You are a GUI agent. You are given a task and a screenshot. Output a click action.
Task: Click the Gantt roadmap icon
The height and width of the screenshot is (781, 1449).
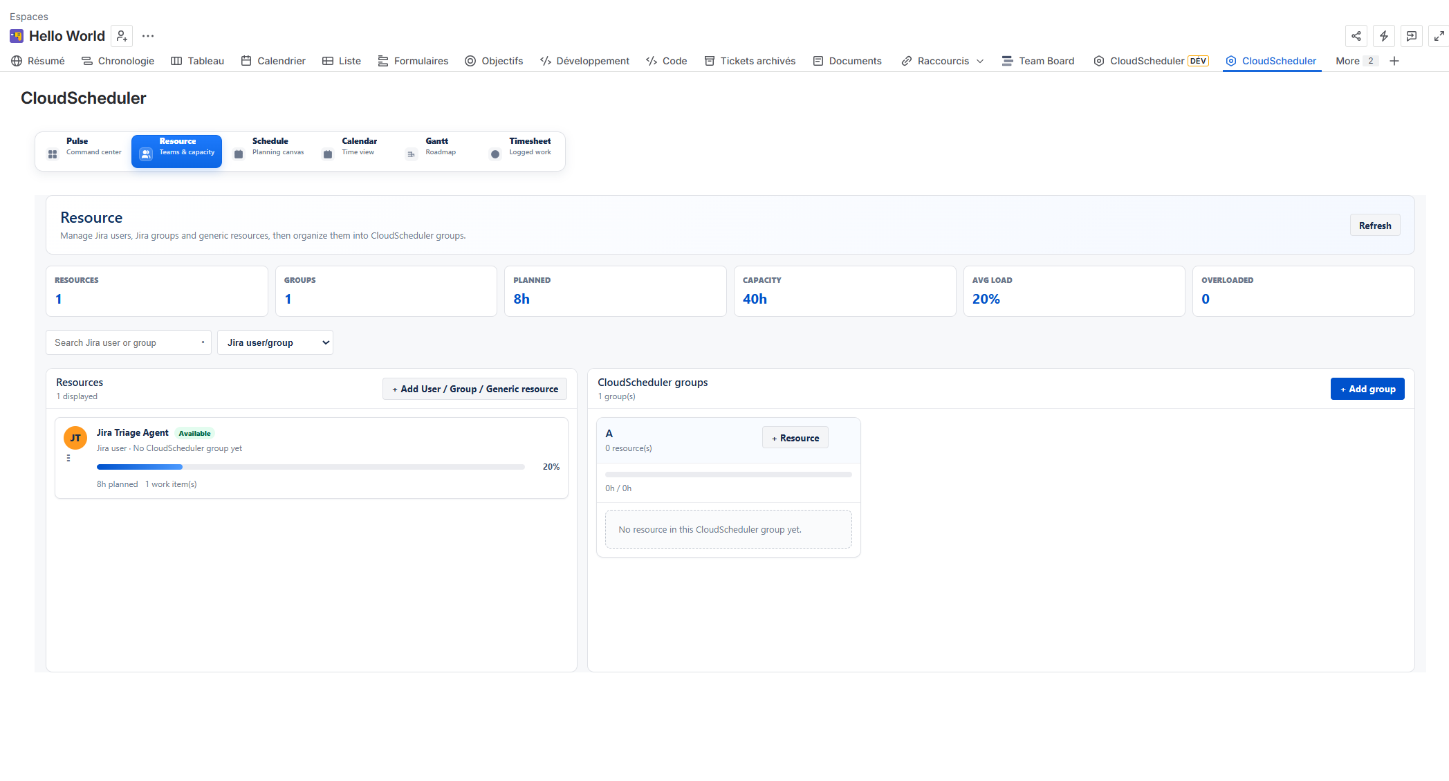(x=412, y=154)
